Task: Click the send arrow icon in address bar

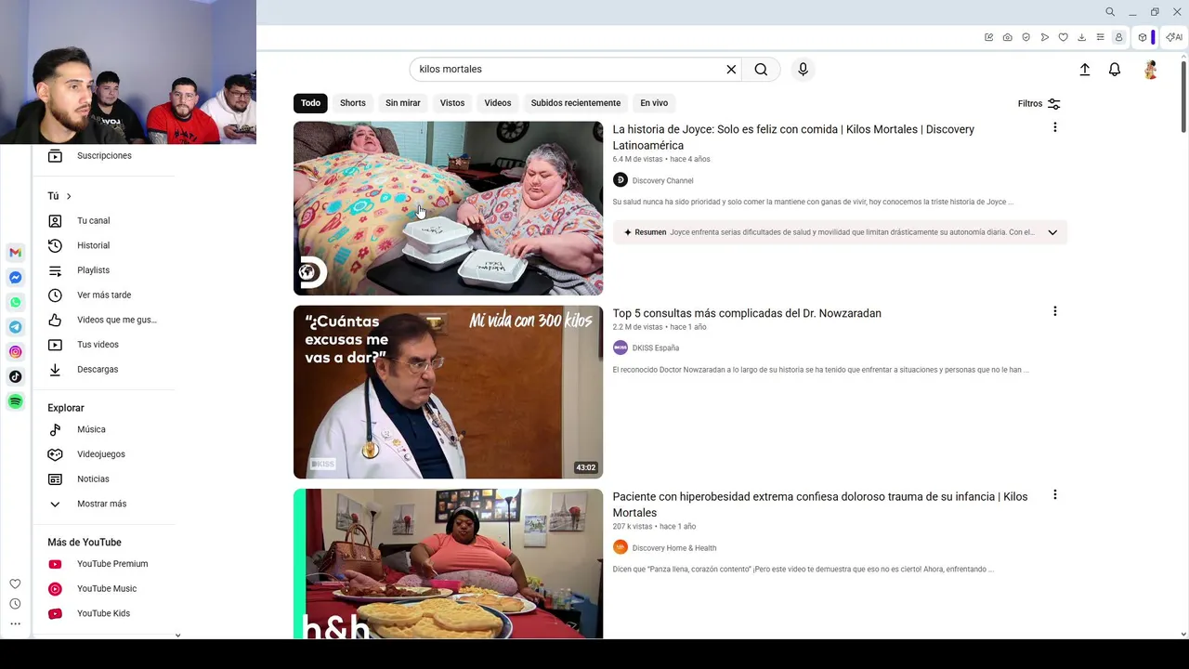Action: (1044, 37)
